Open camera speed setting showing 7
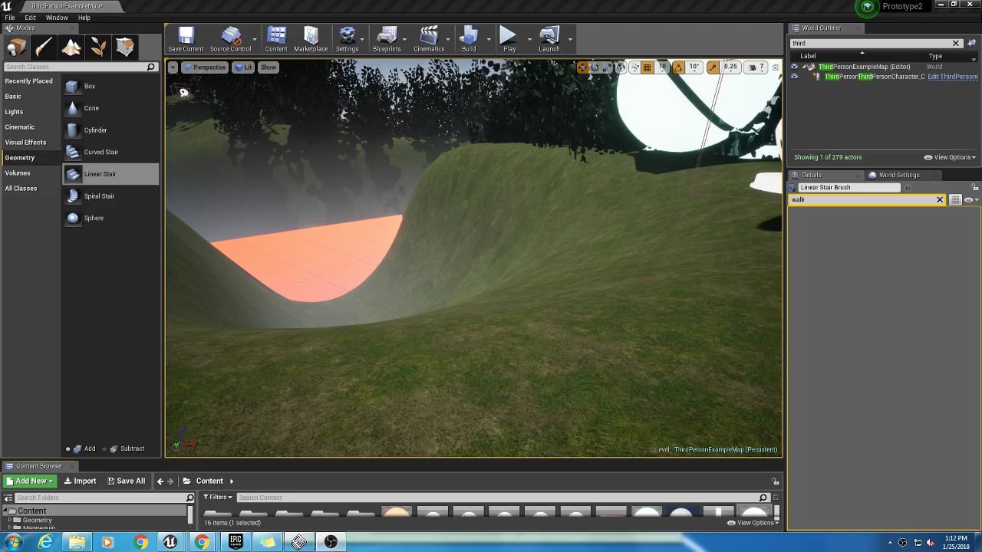This screenshot has width=982, height=552. click(756, 67)
